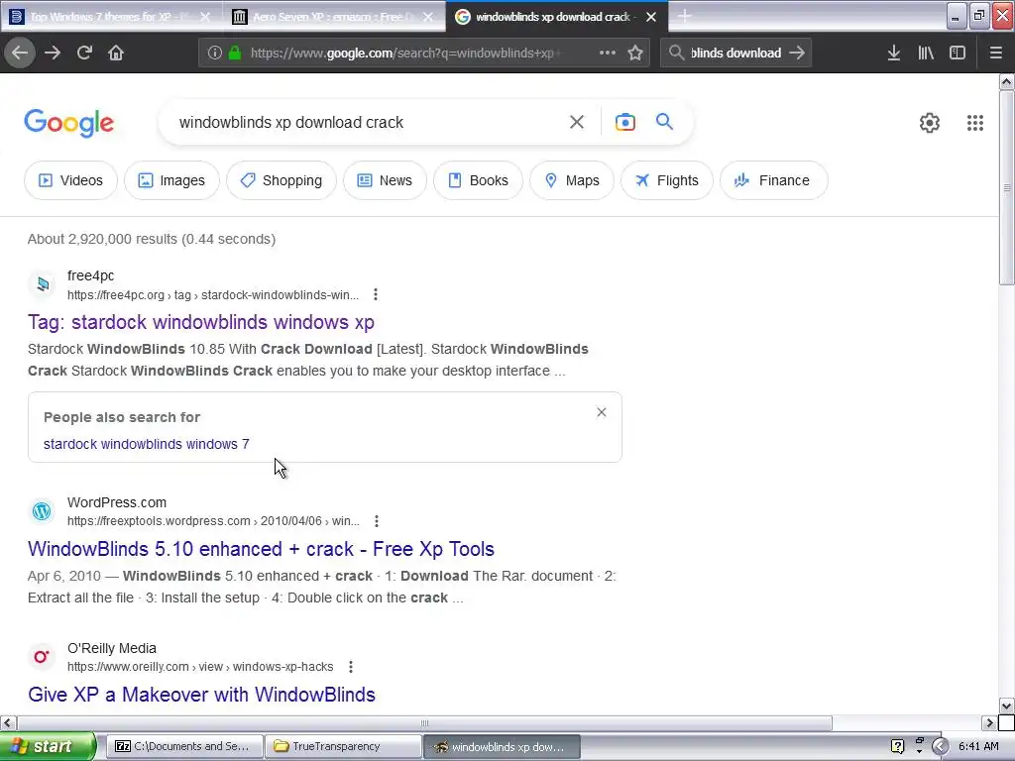1015x761 pixels.
Task: Click the freexptools.wordpress.com URL breadcrumb
Action: [x=214, y=521]
